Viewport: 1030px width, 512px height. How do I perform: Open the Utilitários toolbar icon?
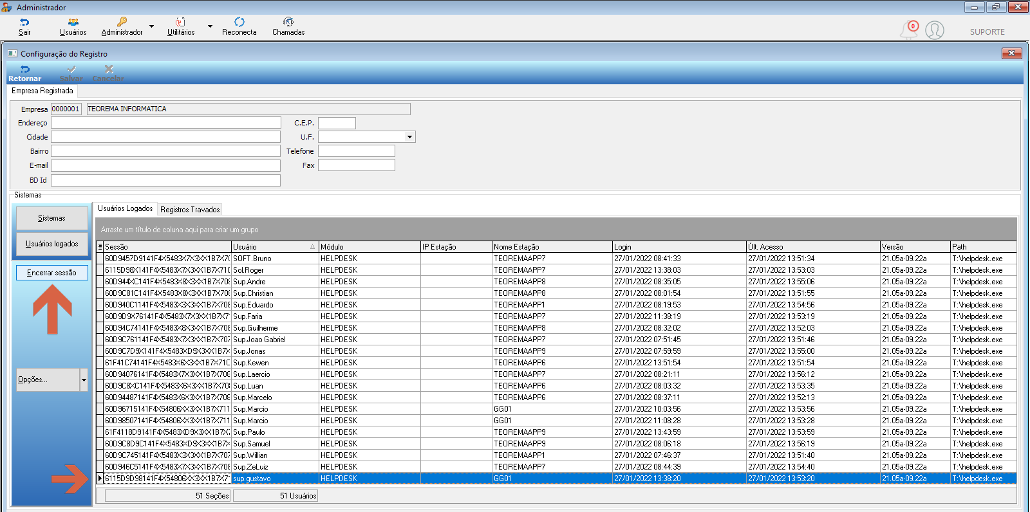(x=181, y=23)
